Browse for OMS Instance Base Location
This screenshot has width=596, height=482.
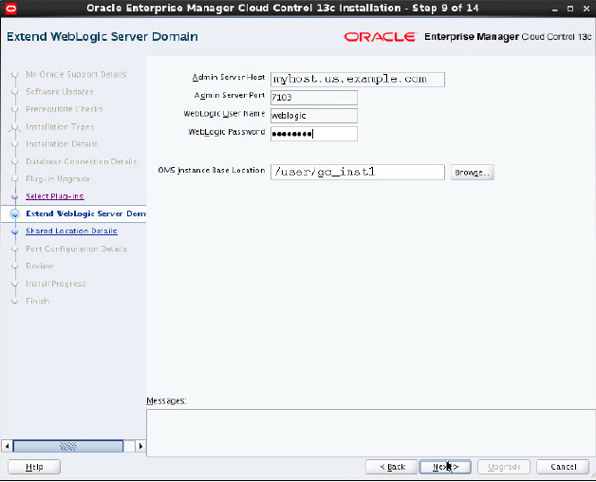[472, 172]
